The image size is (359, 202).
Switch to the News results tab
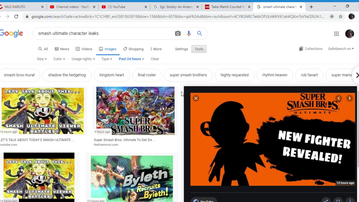[x=62, y=49]
